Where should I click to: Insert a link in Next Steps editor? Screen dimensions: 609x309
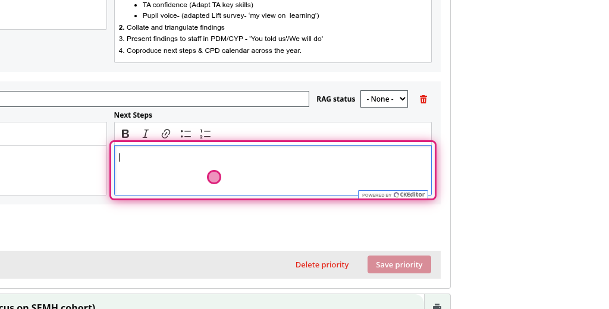165,134
